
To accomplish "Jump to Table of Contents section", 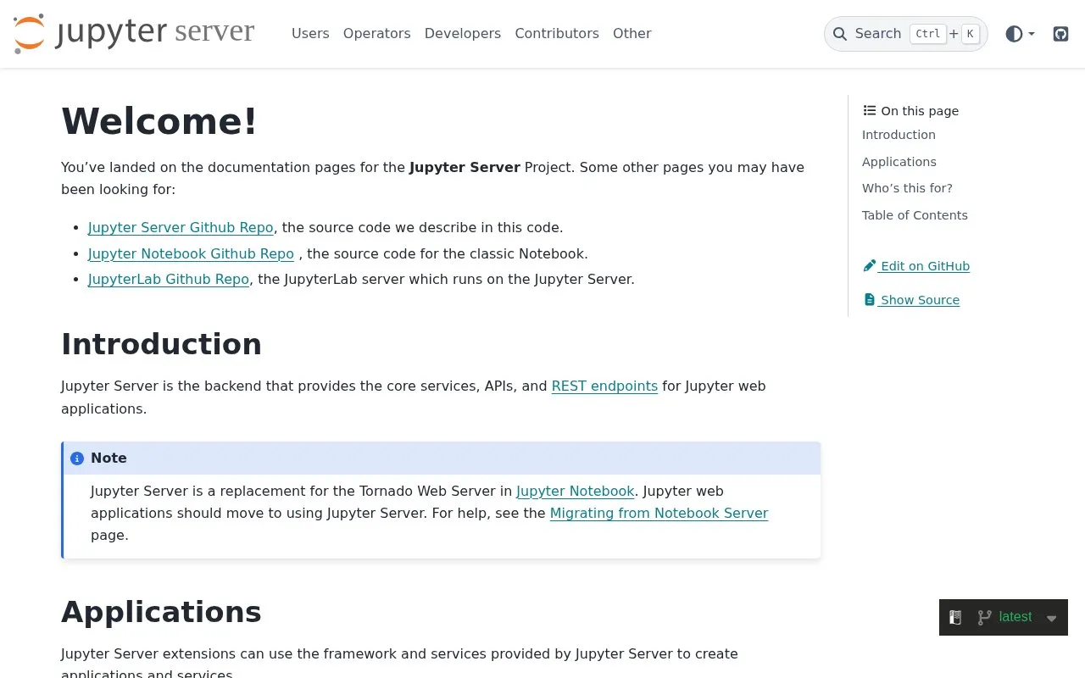I will 915,215.
